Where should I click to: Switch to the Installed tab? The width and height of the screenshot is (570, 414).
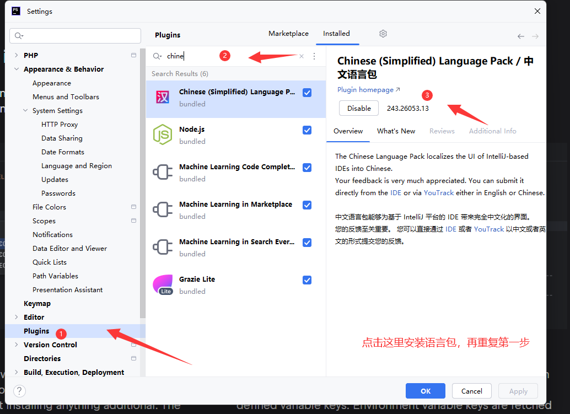[337, 34]
